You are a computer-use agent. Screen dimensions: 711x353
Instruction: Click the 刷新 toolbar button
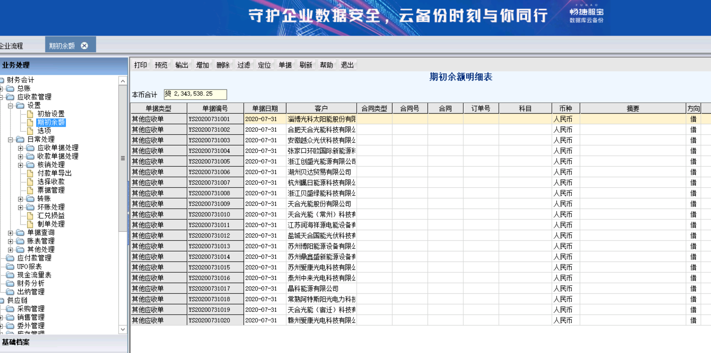point(306,65)
